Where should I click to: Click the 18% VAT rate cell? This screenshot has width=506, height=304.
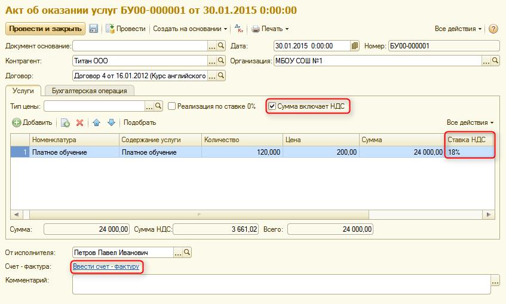tap(470, 152)
